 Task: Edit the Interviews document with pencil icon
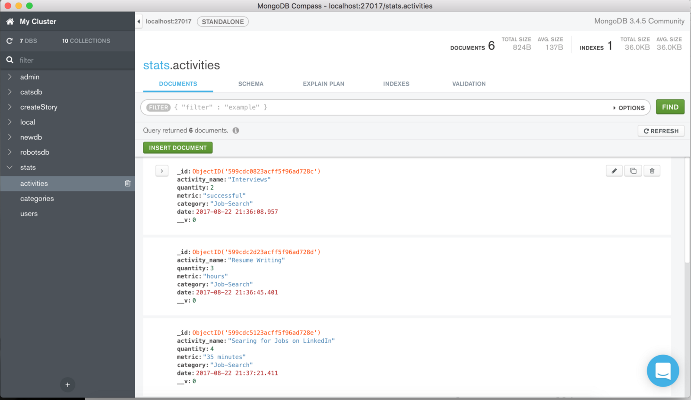[x=614, y=171]
